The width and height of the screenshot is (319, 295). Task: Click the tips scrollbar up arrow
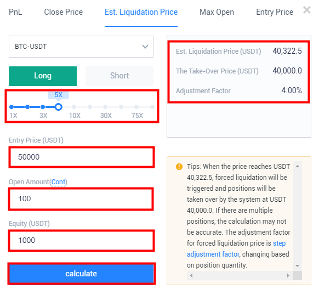tap(297, 166)
